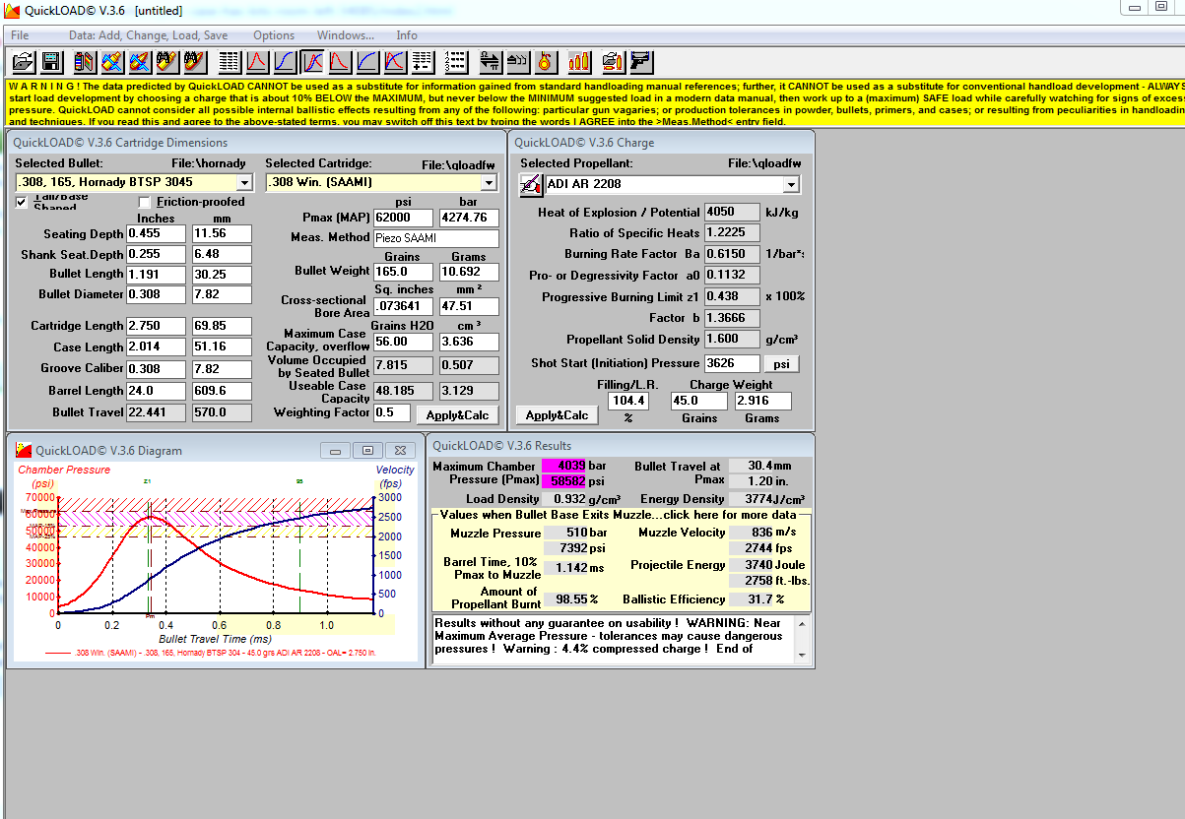The height and width of the screenshot is (819, 1185).
Task: Open a file with the folder toolbar icon
Action: coord(23,62)
